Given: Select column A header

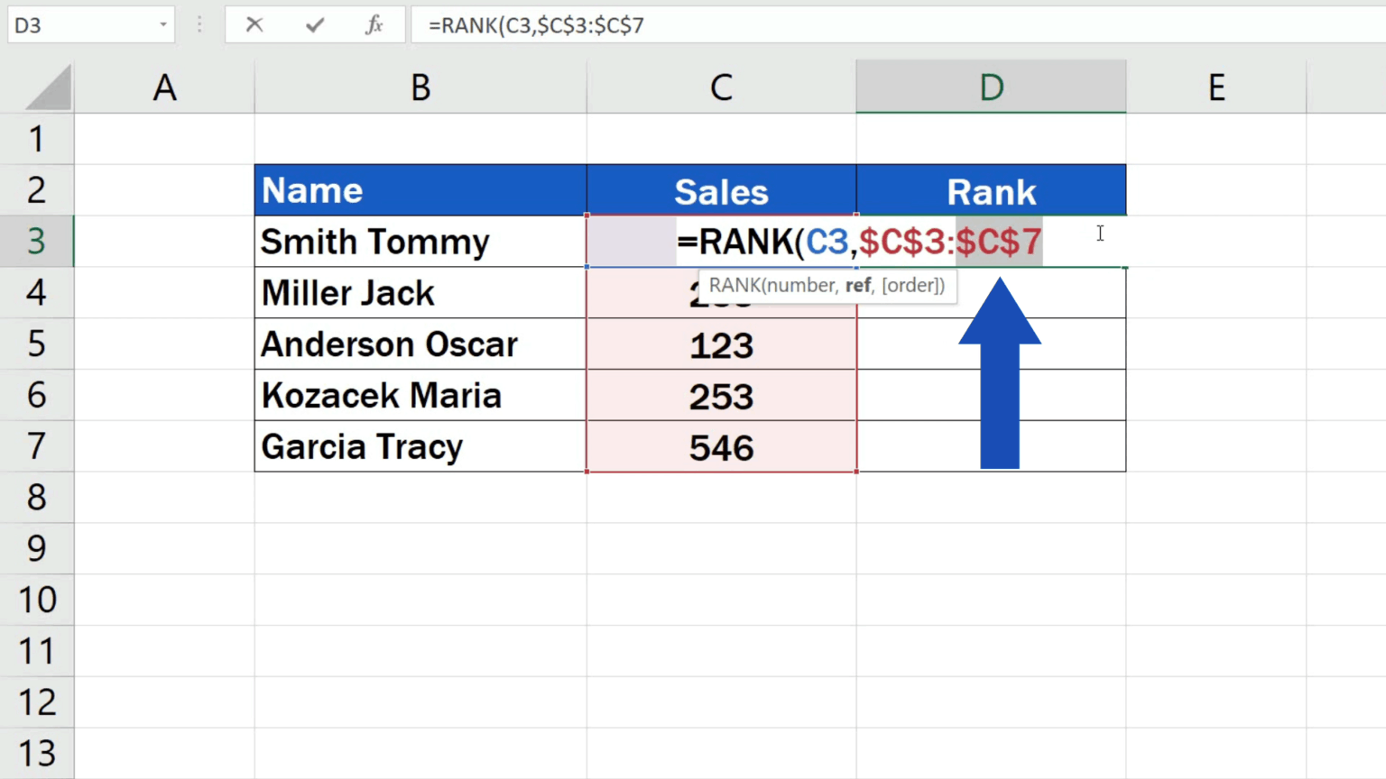Looking at the screenshot, I should coord(165,87).
